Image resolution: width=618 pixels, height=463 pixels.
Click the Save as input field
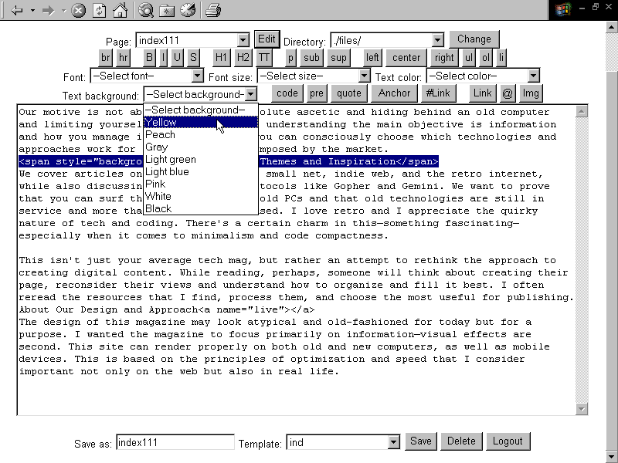(175, 442)
